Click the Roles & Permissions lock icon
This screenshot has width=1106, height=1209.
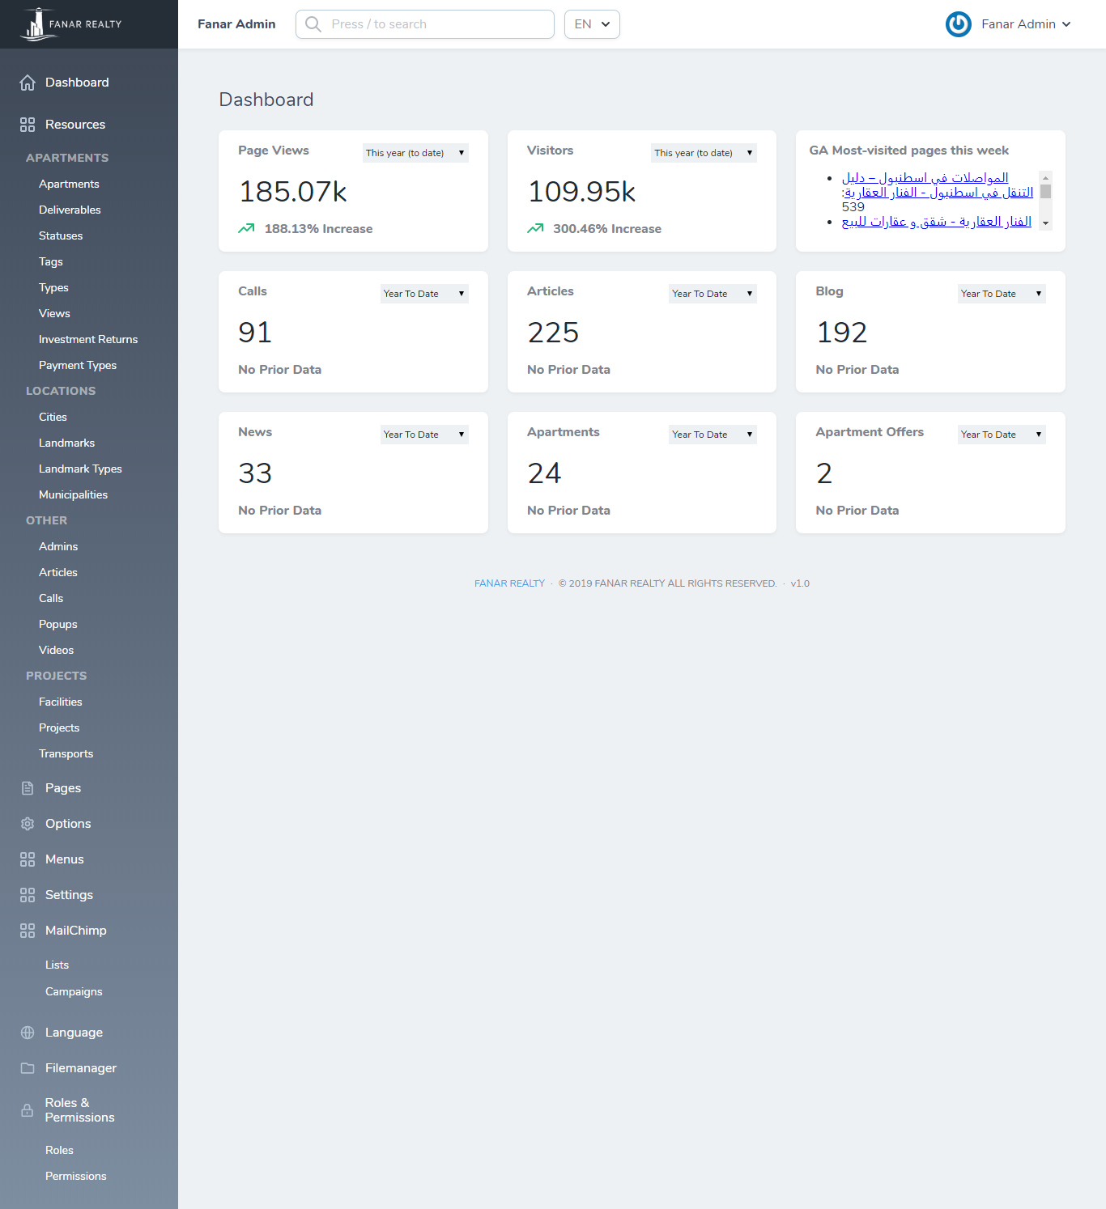click(x=28, y=1110)
